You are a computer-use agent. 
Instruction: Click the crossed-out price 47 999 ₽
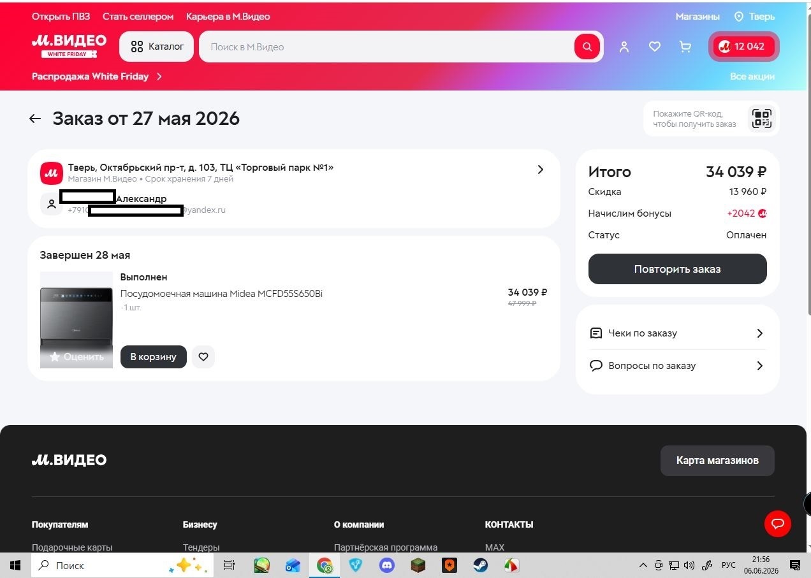click(x=522, y=304)
